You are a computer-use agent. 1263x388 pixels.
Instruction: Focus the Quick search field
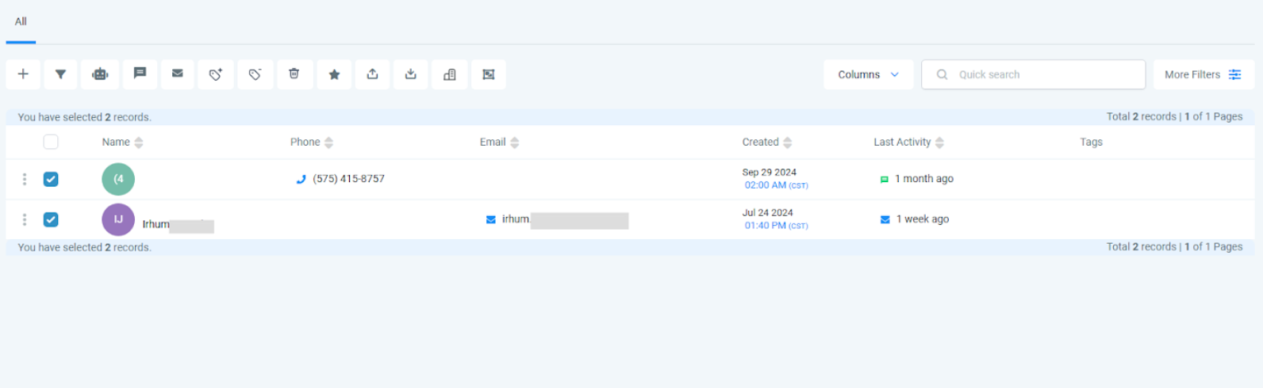(x=1033, y=74)
